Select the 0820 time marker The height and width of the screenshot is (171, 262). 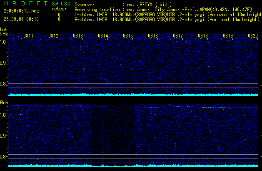(253, 36)
